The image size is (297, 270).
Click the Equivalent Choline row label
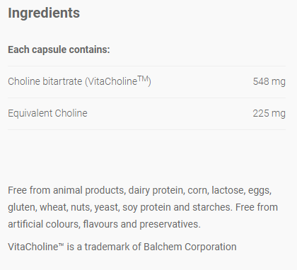[x=47, y=113]
